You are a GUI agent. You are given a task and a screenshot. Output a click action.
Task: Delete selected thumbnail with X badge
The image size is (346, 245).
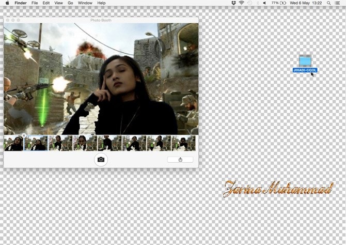[24, 135]
